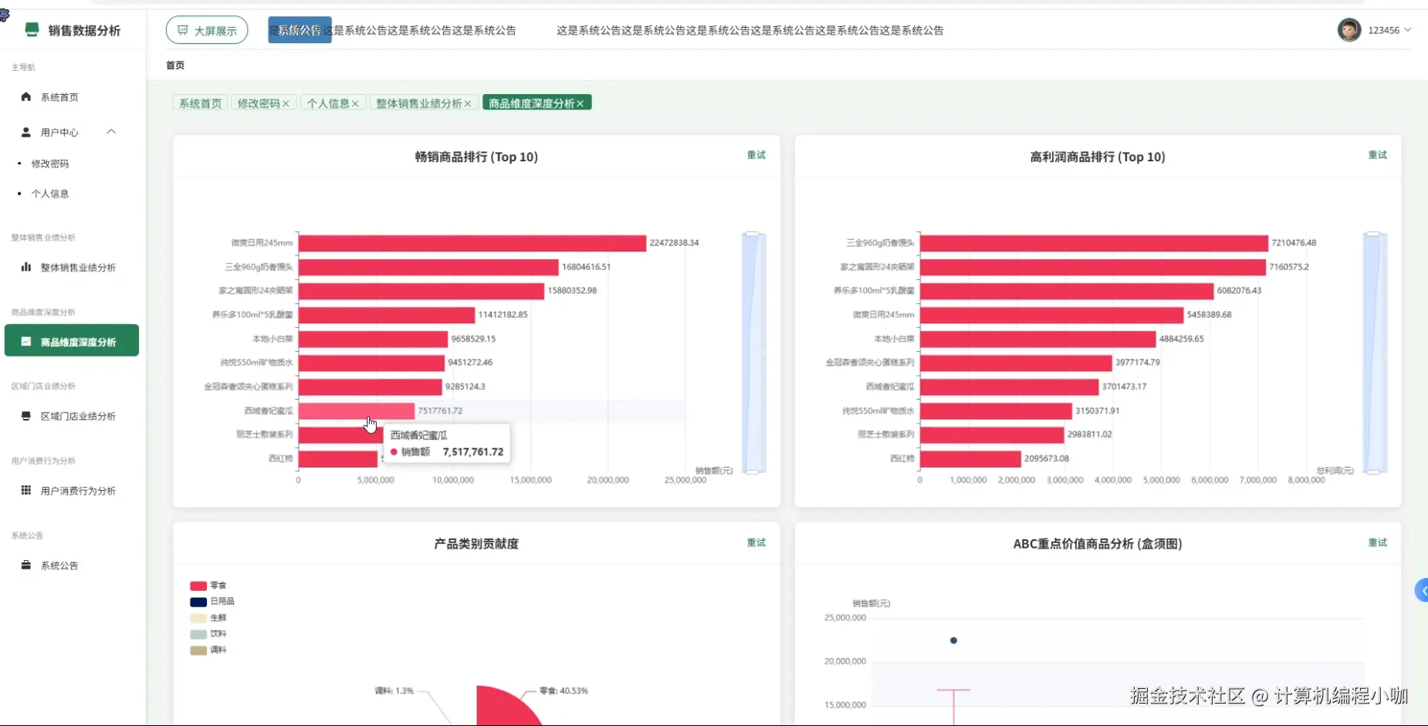
Task: Click the blue floating arrow at the right edge
Action: click(1421, 590)
